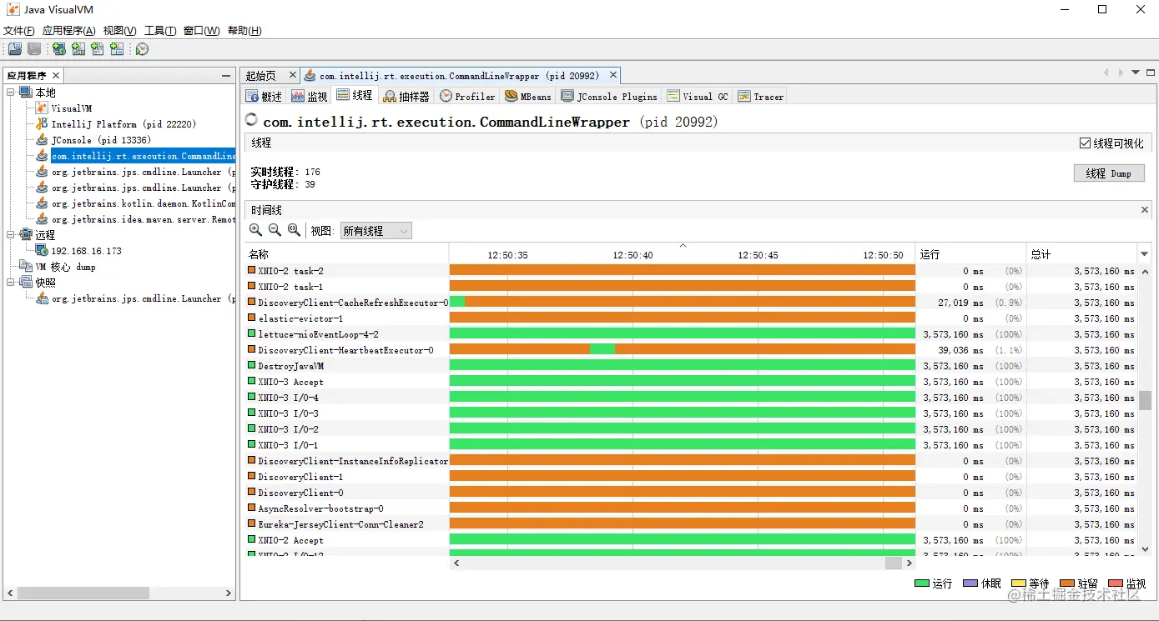The width and height of the screenshot is (1159, 621).
Task: Switch to the 抽样器 tab
Action: click(406, 97)
